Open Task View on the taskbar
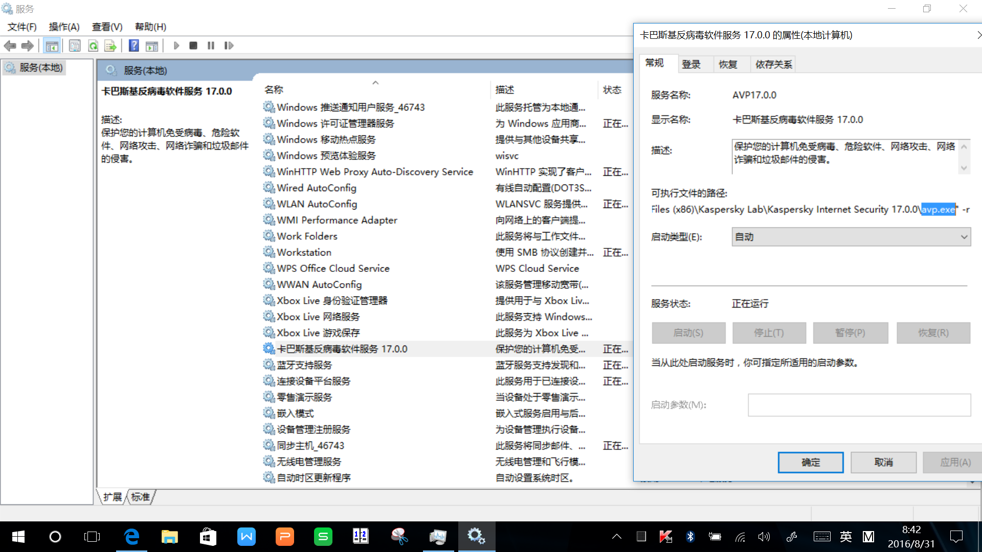 92,537
